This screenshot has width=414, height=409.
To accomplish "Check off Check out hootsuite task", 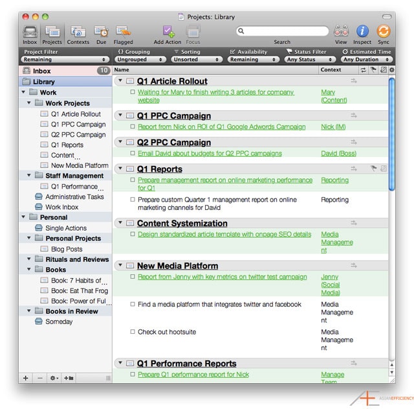I will coord(133,332).
